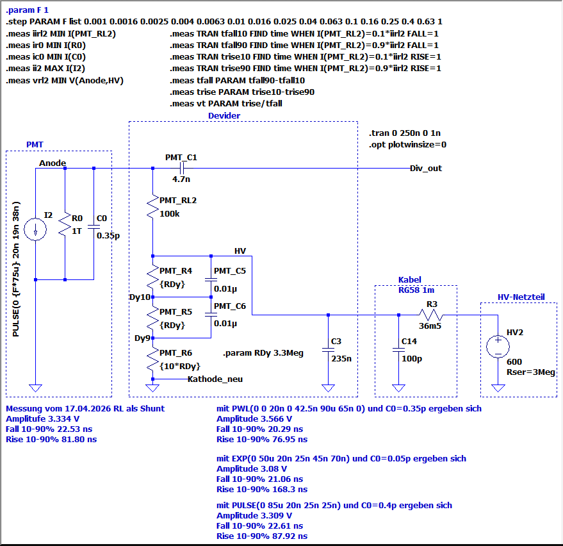The width and height of the screenshot is (563, 546).
Task: Click the 'Amplitude 3.566 V' comment
Action: (254, 419)
